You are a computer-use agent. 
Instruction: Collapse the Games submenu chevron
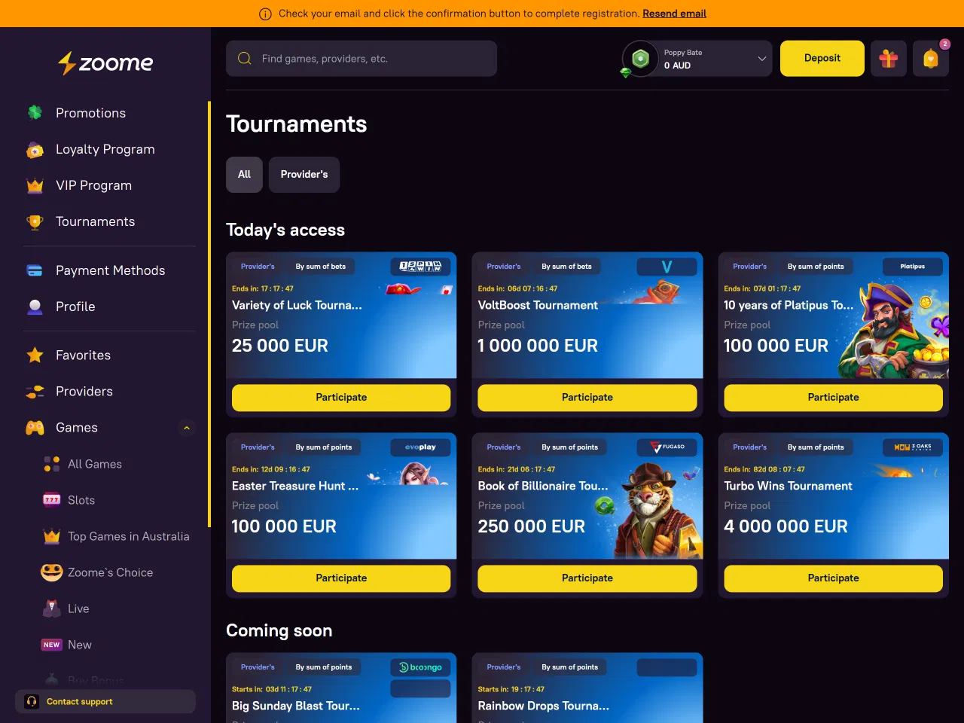tap(187, 428)
